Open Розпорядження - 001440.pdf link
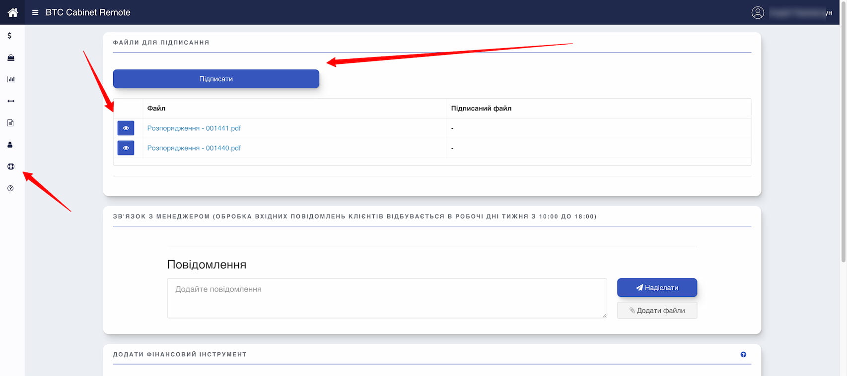Viewport: 847px width, 376px height. point(194,148)
